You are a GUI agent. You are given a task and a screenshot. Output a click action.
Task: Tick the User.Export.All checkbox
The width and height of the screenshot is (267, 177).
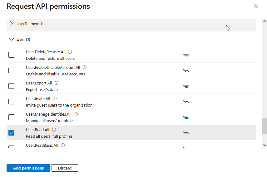click(x=11, y=86)
